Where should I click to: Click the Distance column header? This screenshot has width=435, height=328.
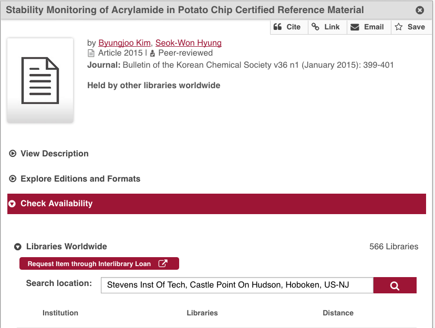click(x=338, y=313)
